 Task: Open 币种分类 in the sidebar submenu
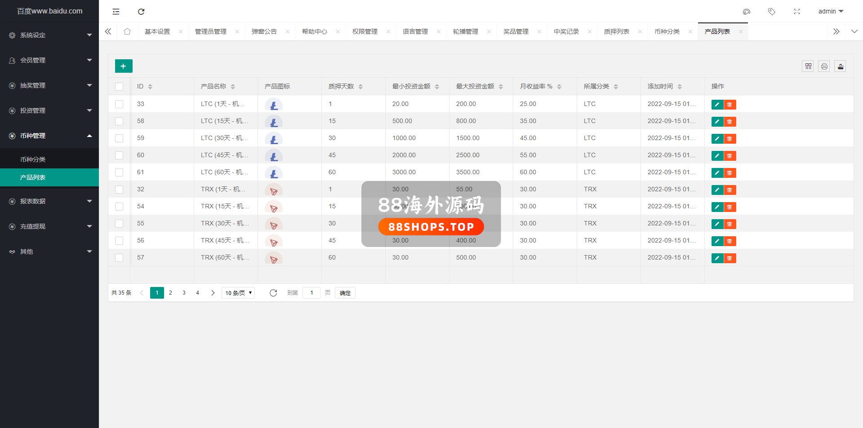[x=33, y=159]
